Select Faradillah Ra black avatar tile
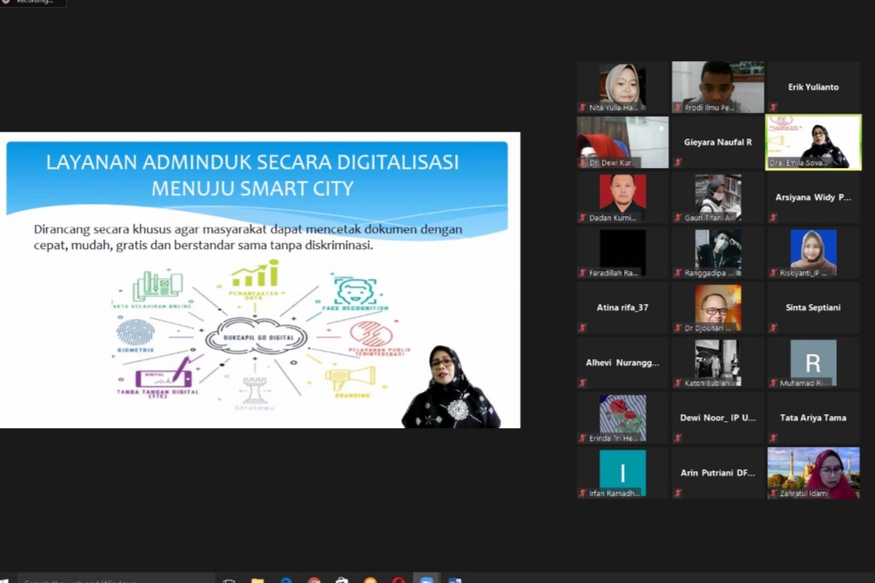 coord(622,252)
